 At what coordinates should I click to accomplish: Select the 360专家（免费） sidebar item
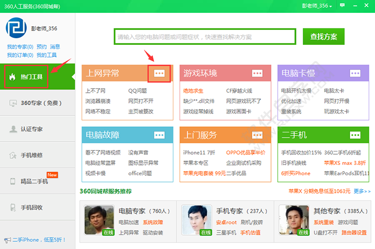point(38,103)
